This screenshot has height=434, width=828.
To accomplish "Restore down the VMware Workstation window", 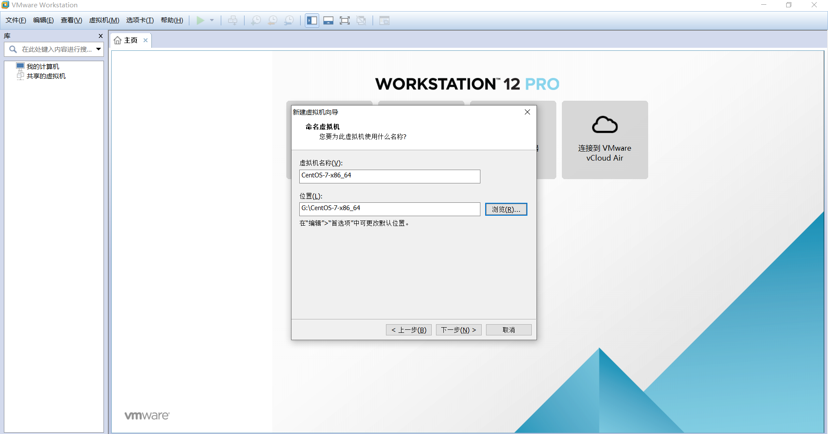I will [789, 5].
